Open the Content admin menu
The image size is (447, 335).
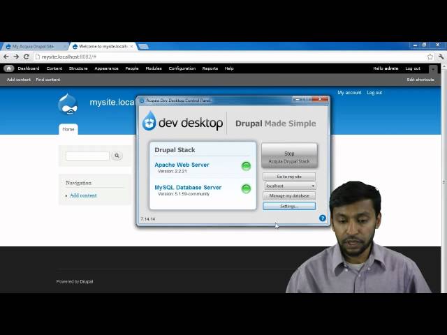click(x=54, y=68)
